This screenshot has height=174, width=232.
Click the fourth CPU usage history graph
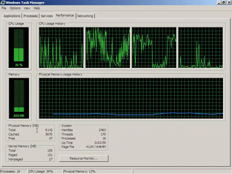(201, 48)
